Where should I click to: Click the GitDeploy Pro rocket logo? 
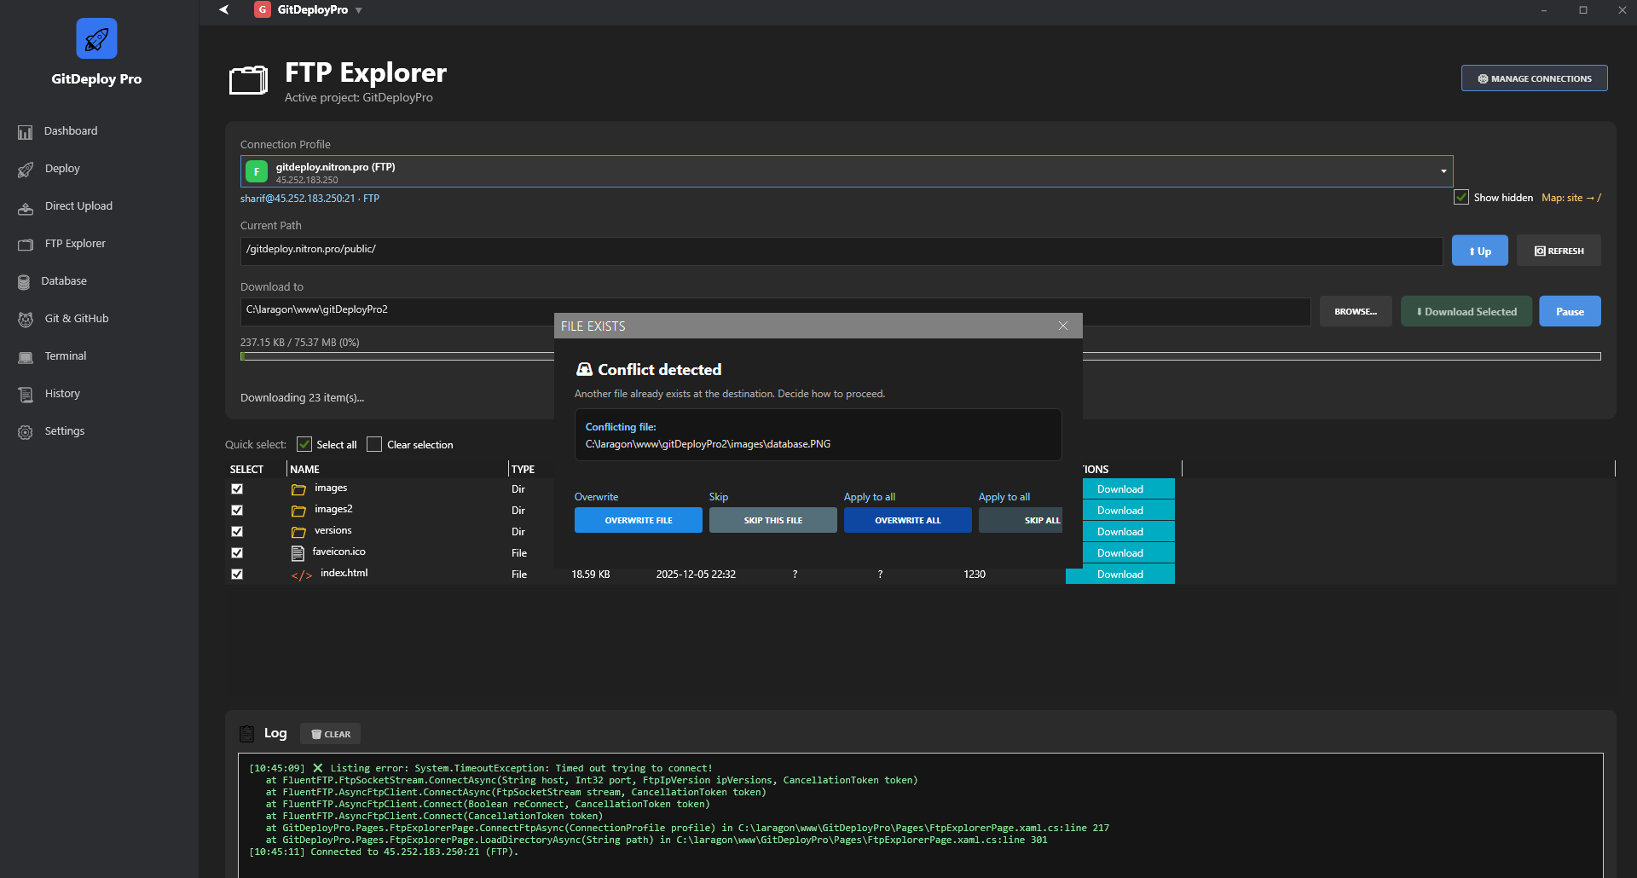(x=95, y=38)
